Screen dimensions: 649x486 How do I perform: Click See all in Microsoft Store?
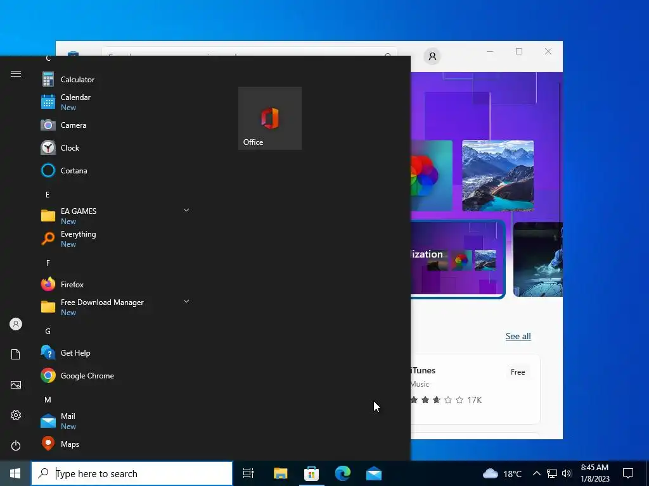point(518,336)
